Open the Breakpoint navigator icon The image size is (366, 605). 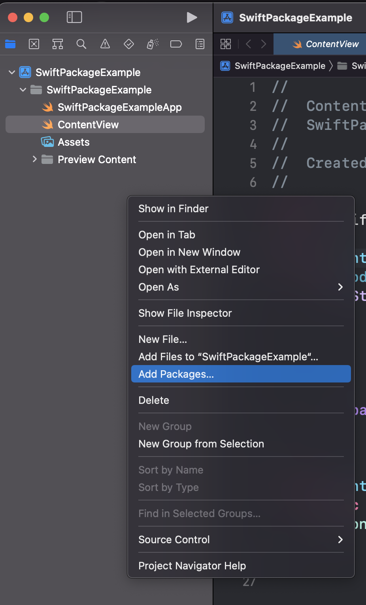coord(176,44)
